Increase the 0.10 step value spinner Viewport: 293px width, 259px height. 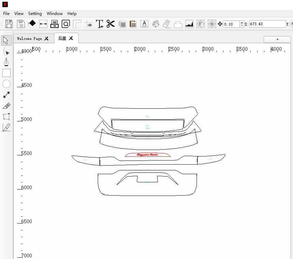pos(242,22)
